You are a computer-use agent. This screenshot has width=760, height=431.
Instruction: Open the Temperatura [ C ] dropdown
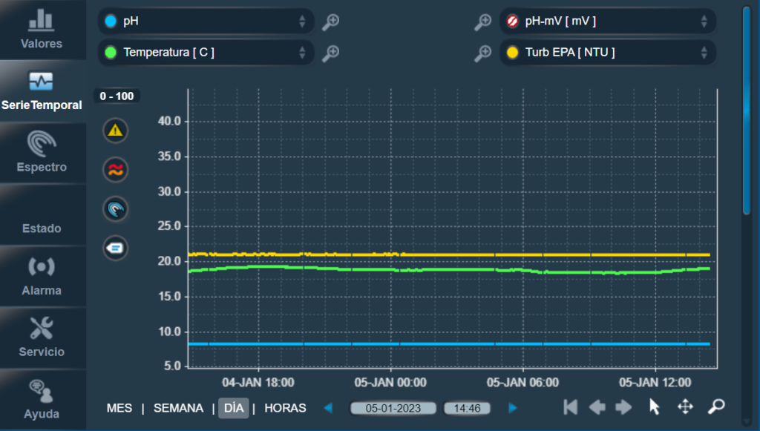tap(206, 53)
